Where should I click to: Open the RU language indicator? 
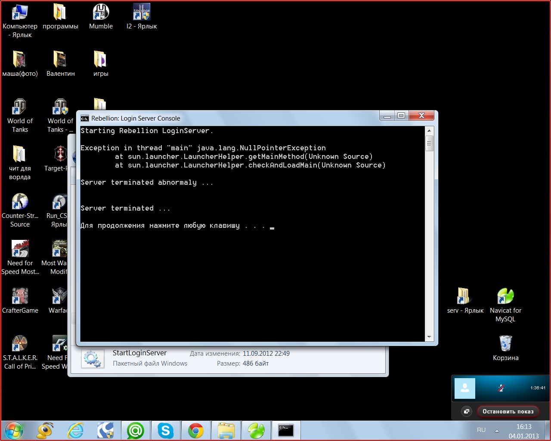pos(481,430)
